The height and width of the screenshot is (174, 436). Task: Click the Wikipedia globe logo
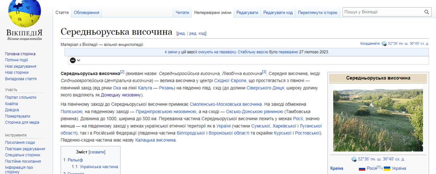[24, 13]
